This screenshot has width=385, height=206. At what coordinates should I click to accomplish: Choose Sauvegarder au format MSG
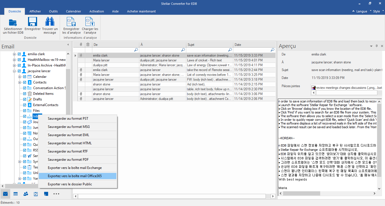(78, 127)
